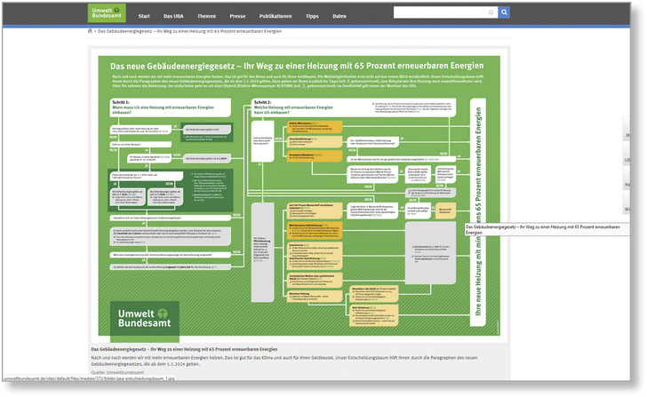The width and height of the screenshot is (647, 397).
Task: Open the Start menu item
Action: pos(144,17)
